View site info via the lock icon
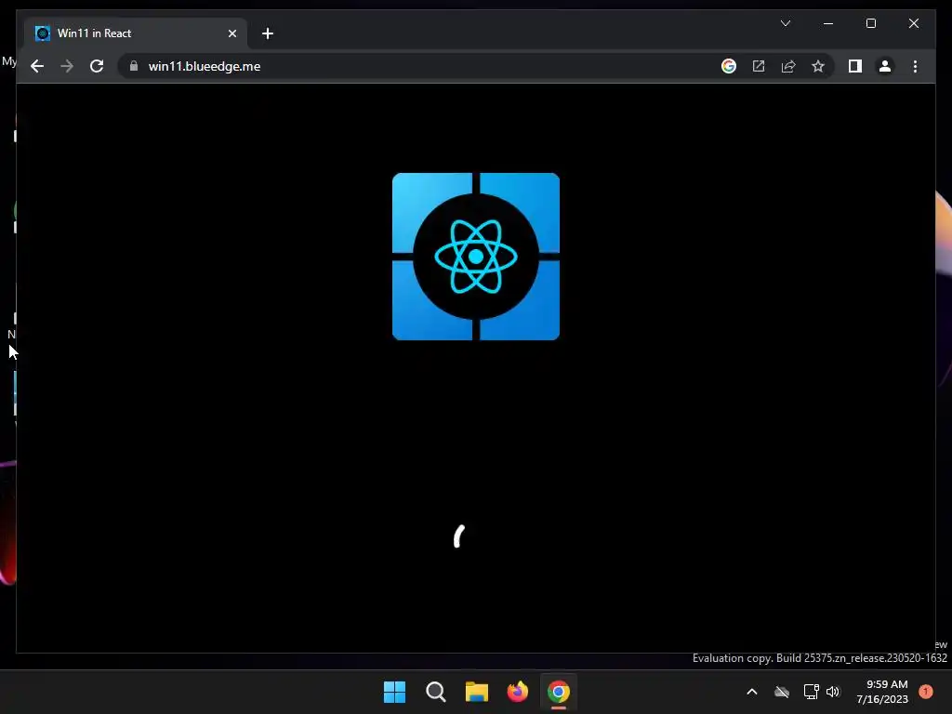 (x=134, y=66)
